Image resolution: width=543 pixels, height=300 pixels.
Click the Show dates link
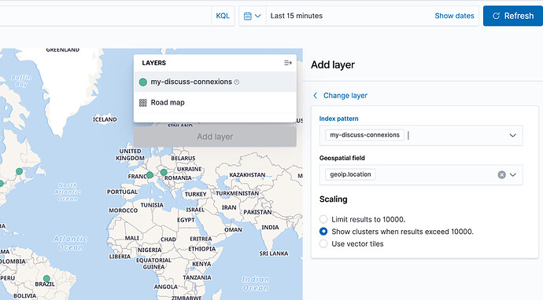pos(454,16)
